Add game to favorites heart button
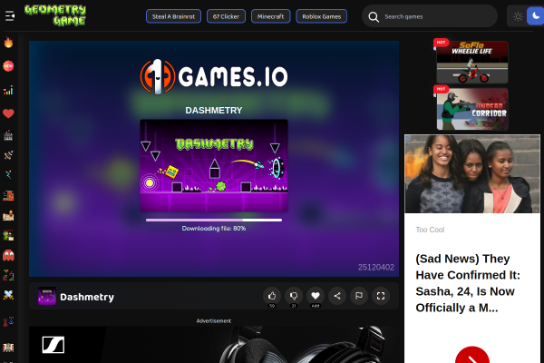544x363 pixels. point(316,296)
